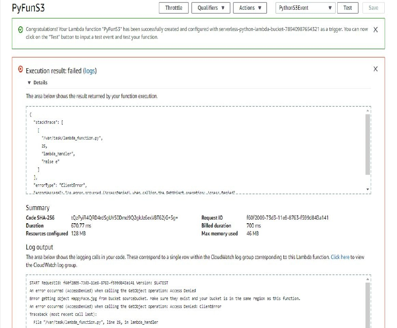Viewport: 397px width, 328px height.
Task: Click the log output scrollbar thumb
Action: click(368, 305)
